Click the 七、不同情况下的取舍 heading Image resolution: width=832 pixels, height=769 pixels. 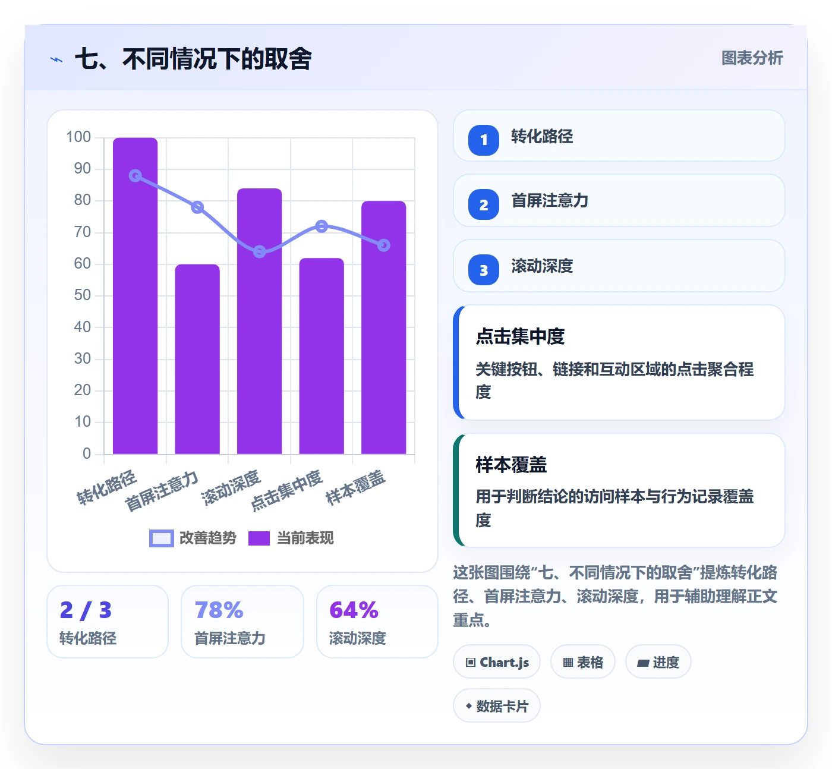(x=193, y=59)
